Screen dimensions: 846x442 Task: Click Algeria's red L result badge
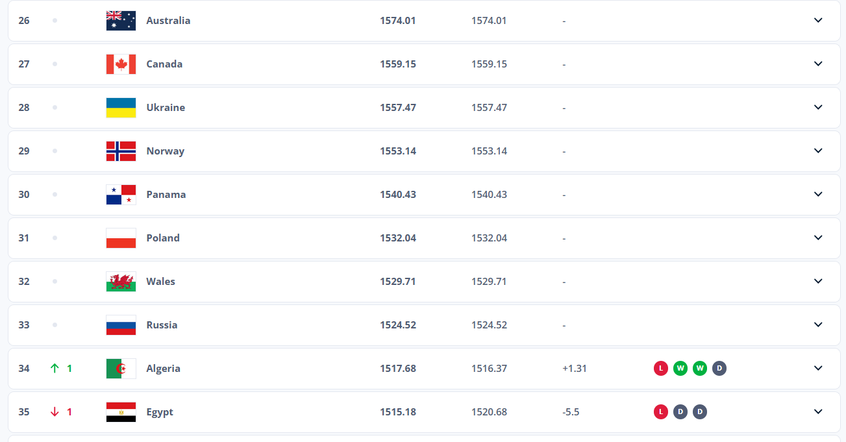661,369
